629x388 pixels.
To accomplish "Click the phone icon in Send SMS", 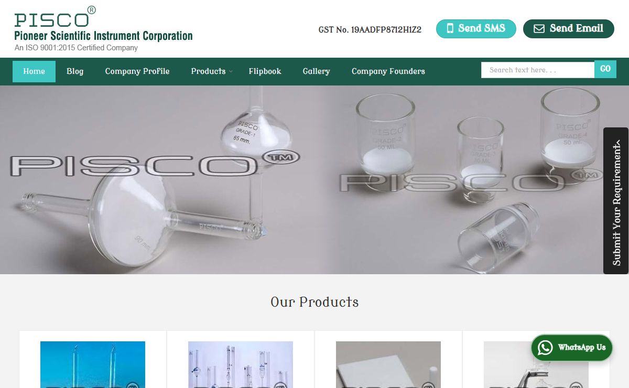I will (x=450, y=29).
